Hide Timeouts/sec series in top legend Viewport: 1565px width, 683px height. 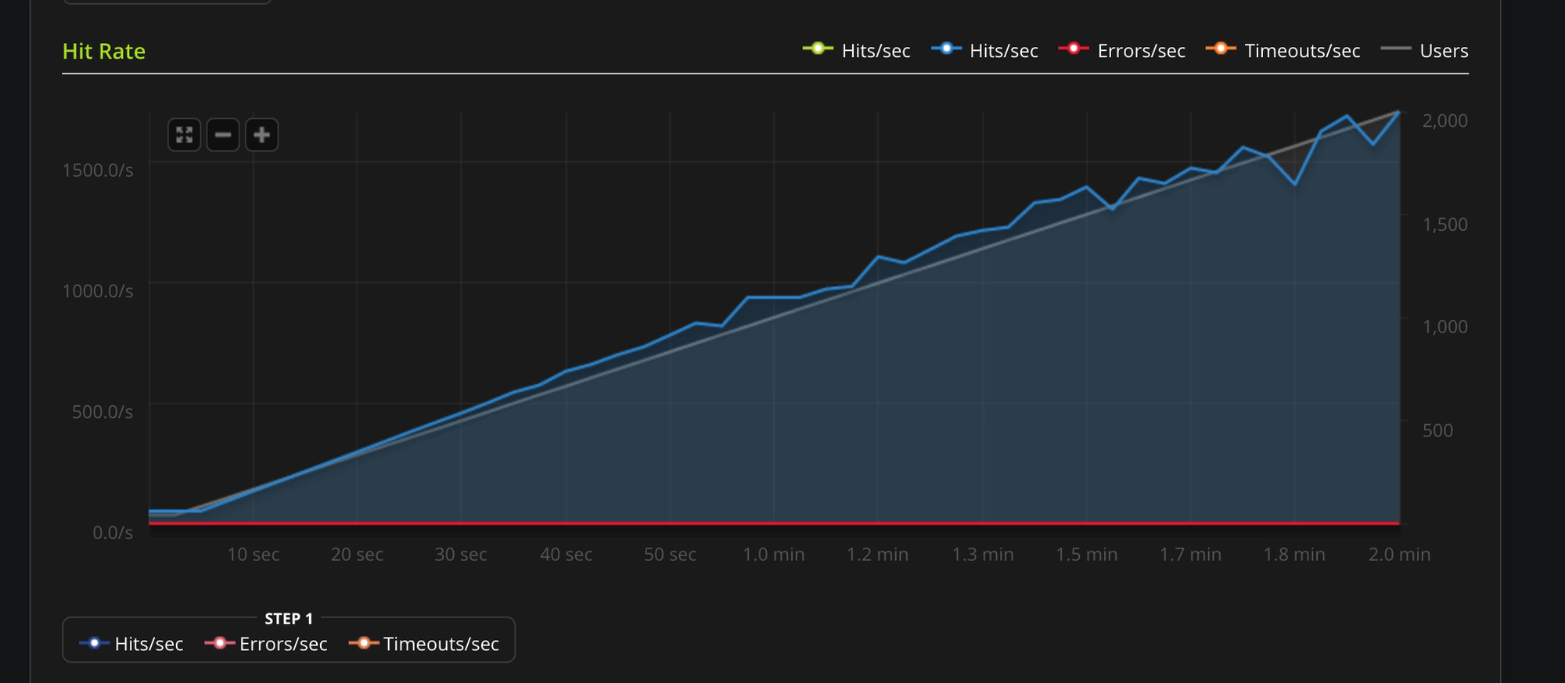1283,51
